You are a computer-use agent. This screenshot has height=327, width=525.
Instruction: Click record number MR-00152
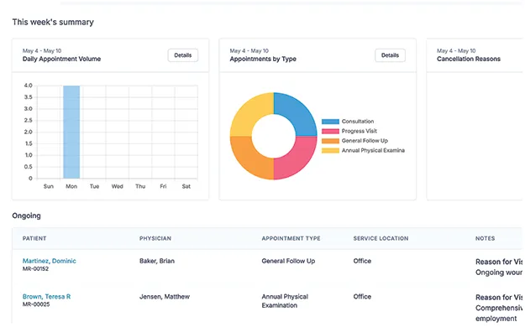(35, 269)
